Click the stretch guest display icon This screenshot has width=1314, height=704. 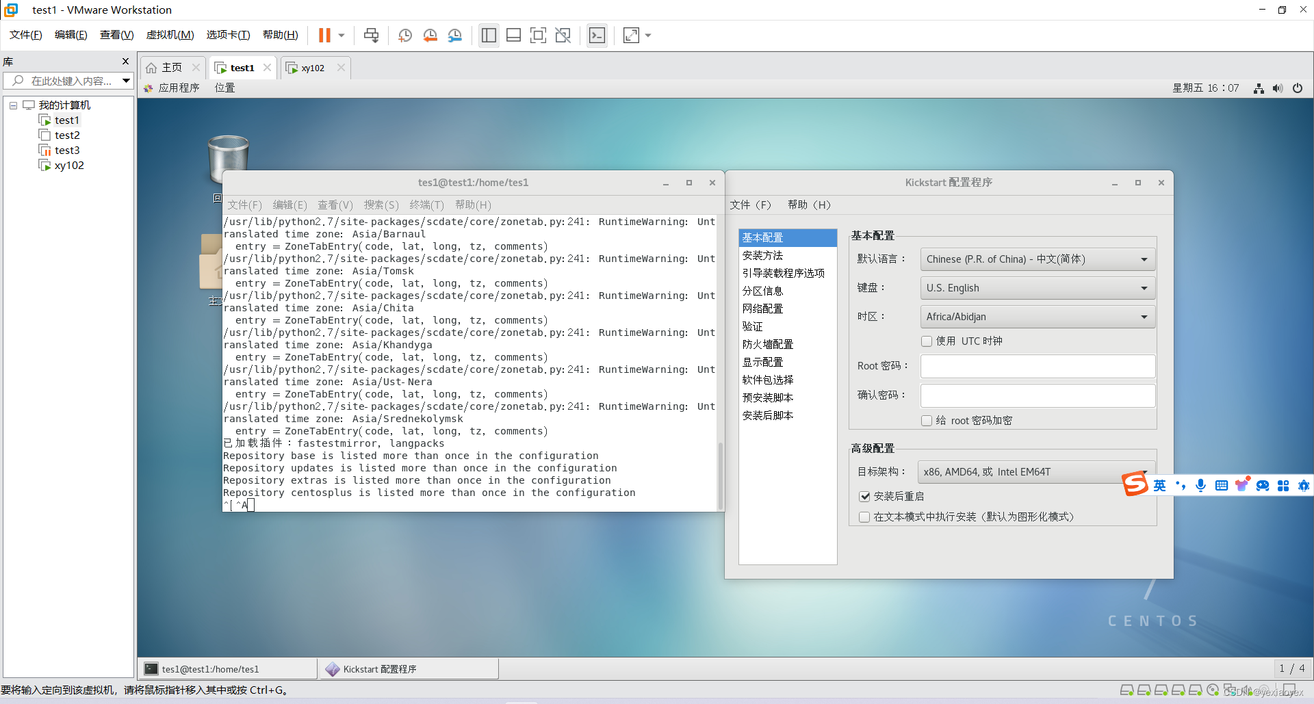pyautogui.click(x=631, y=35)
